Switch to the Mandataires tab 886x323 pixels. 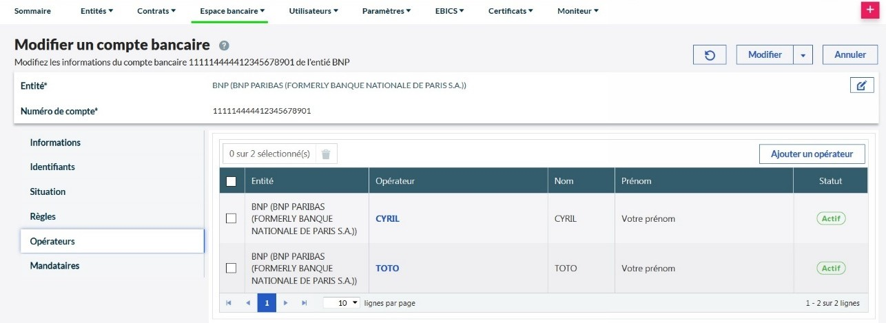tap(55, 266)
